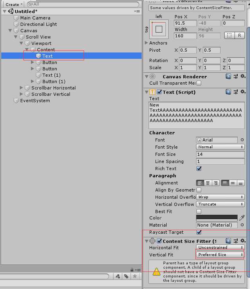
Task: Set bottom vertical text alignment
Action: coord(240,183)
